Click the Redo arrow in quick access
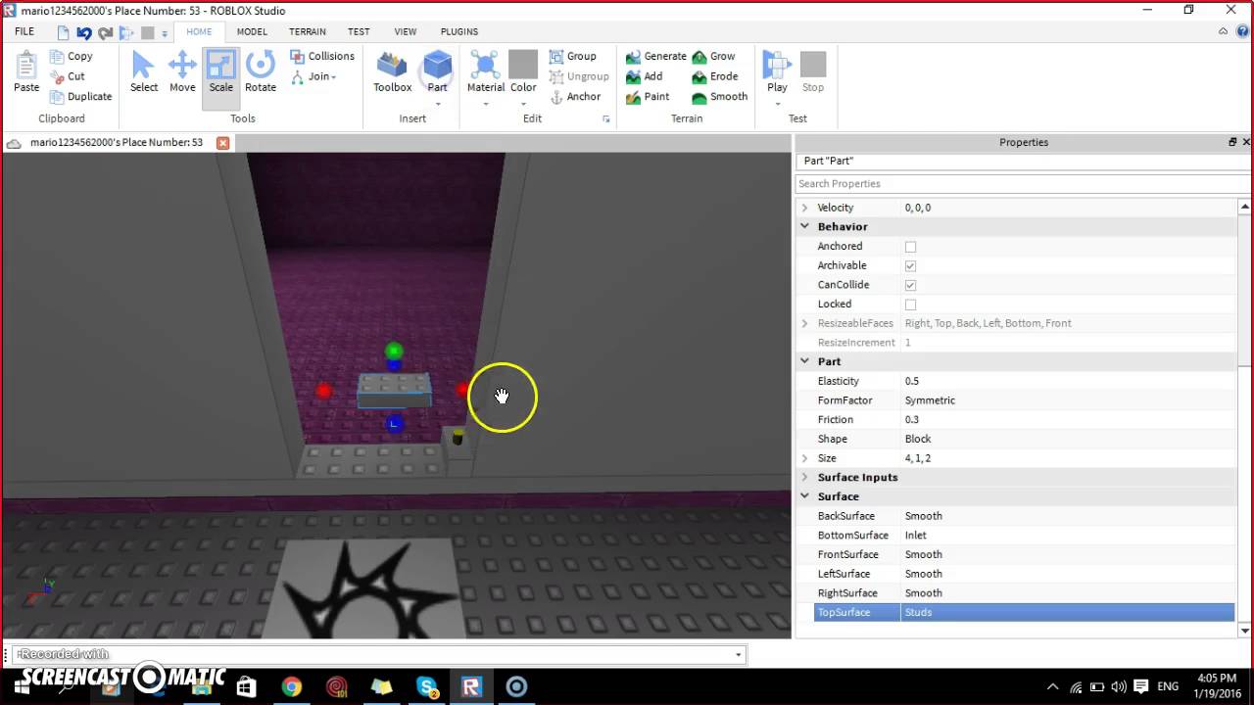The image size is (1254, 705). point(105,33)
